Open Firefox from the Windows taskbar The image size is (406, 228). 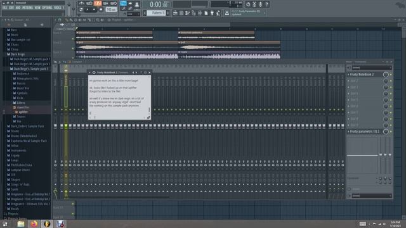pos(34,224)
